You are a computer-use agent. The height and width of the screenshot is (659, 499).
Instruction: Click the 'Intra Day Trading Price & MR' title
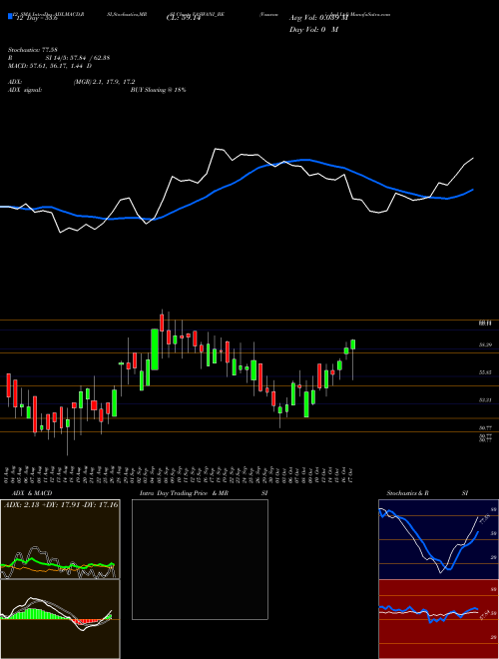click(185, 493)
